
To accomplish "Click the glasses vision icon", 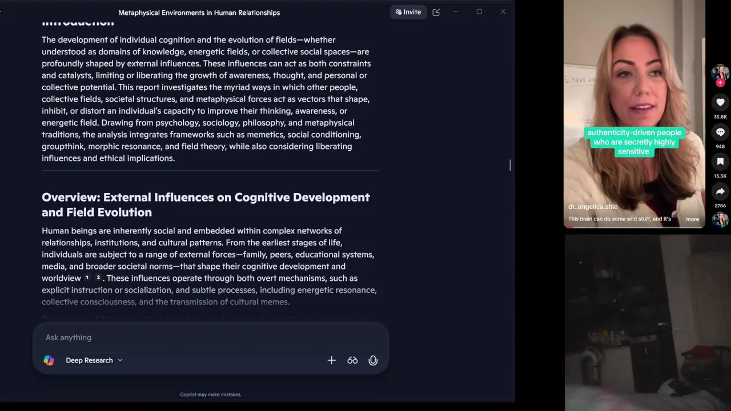I will pos(352,360).
